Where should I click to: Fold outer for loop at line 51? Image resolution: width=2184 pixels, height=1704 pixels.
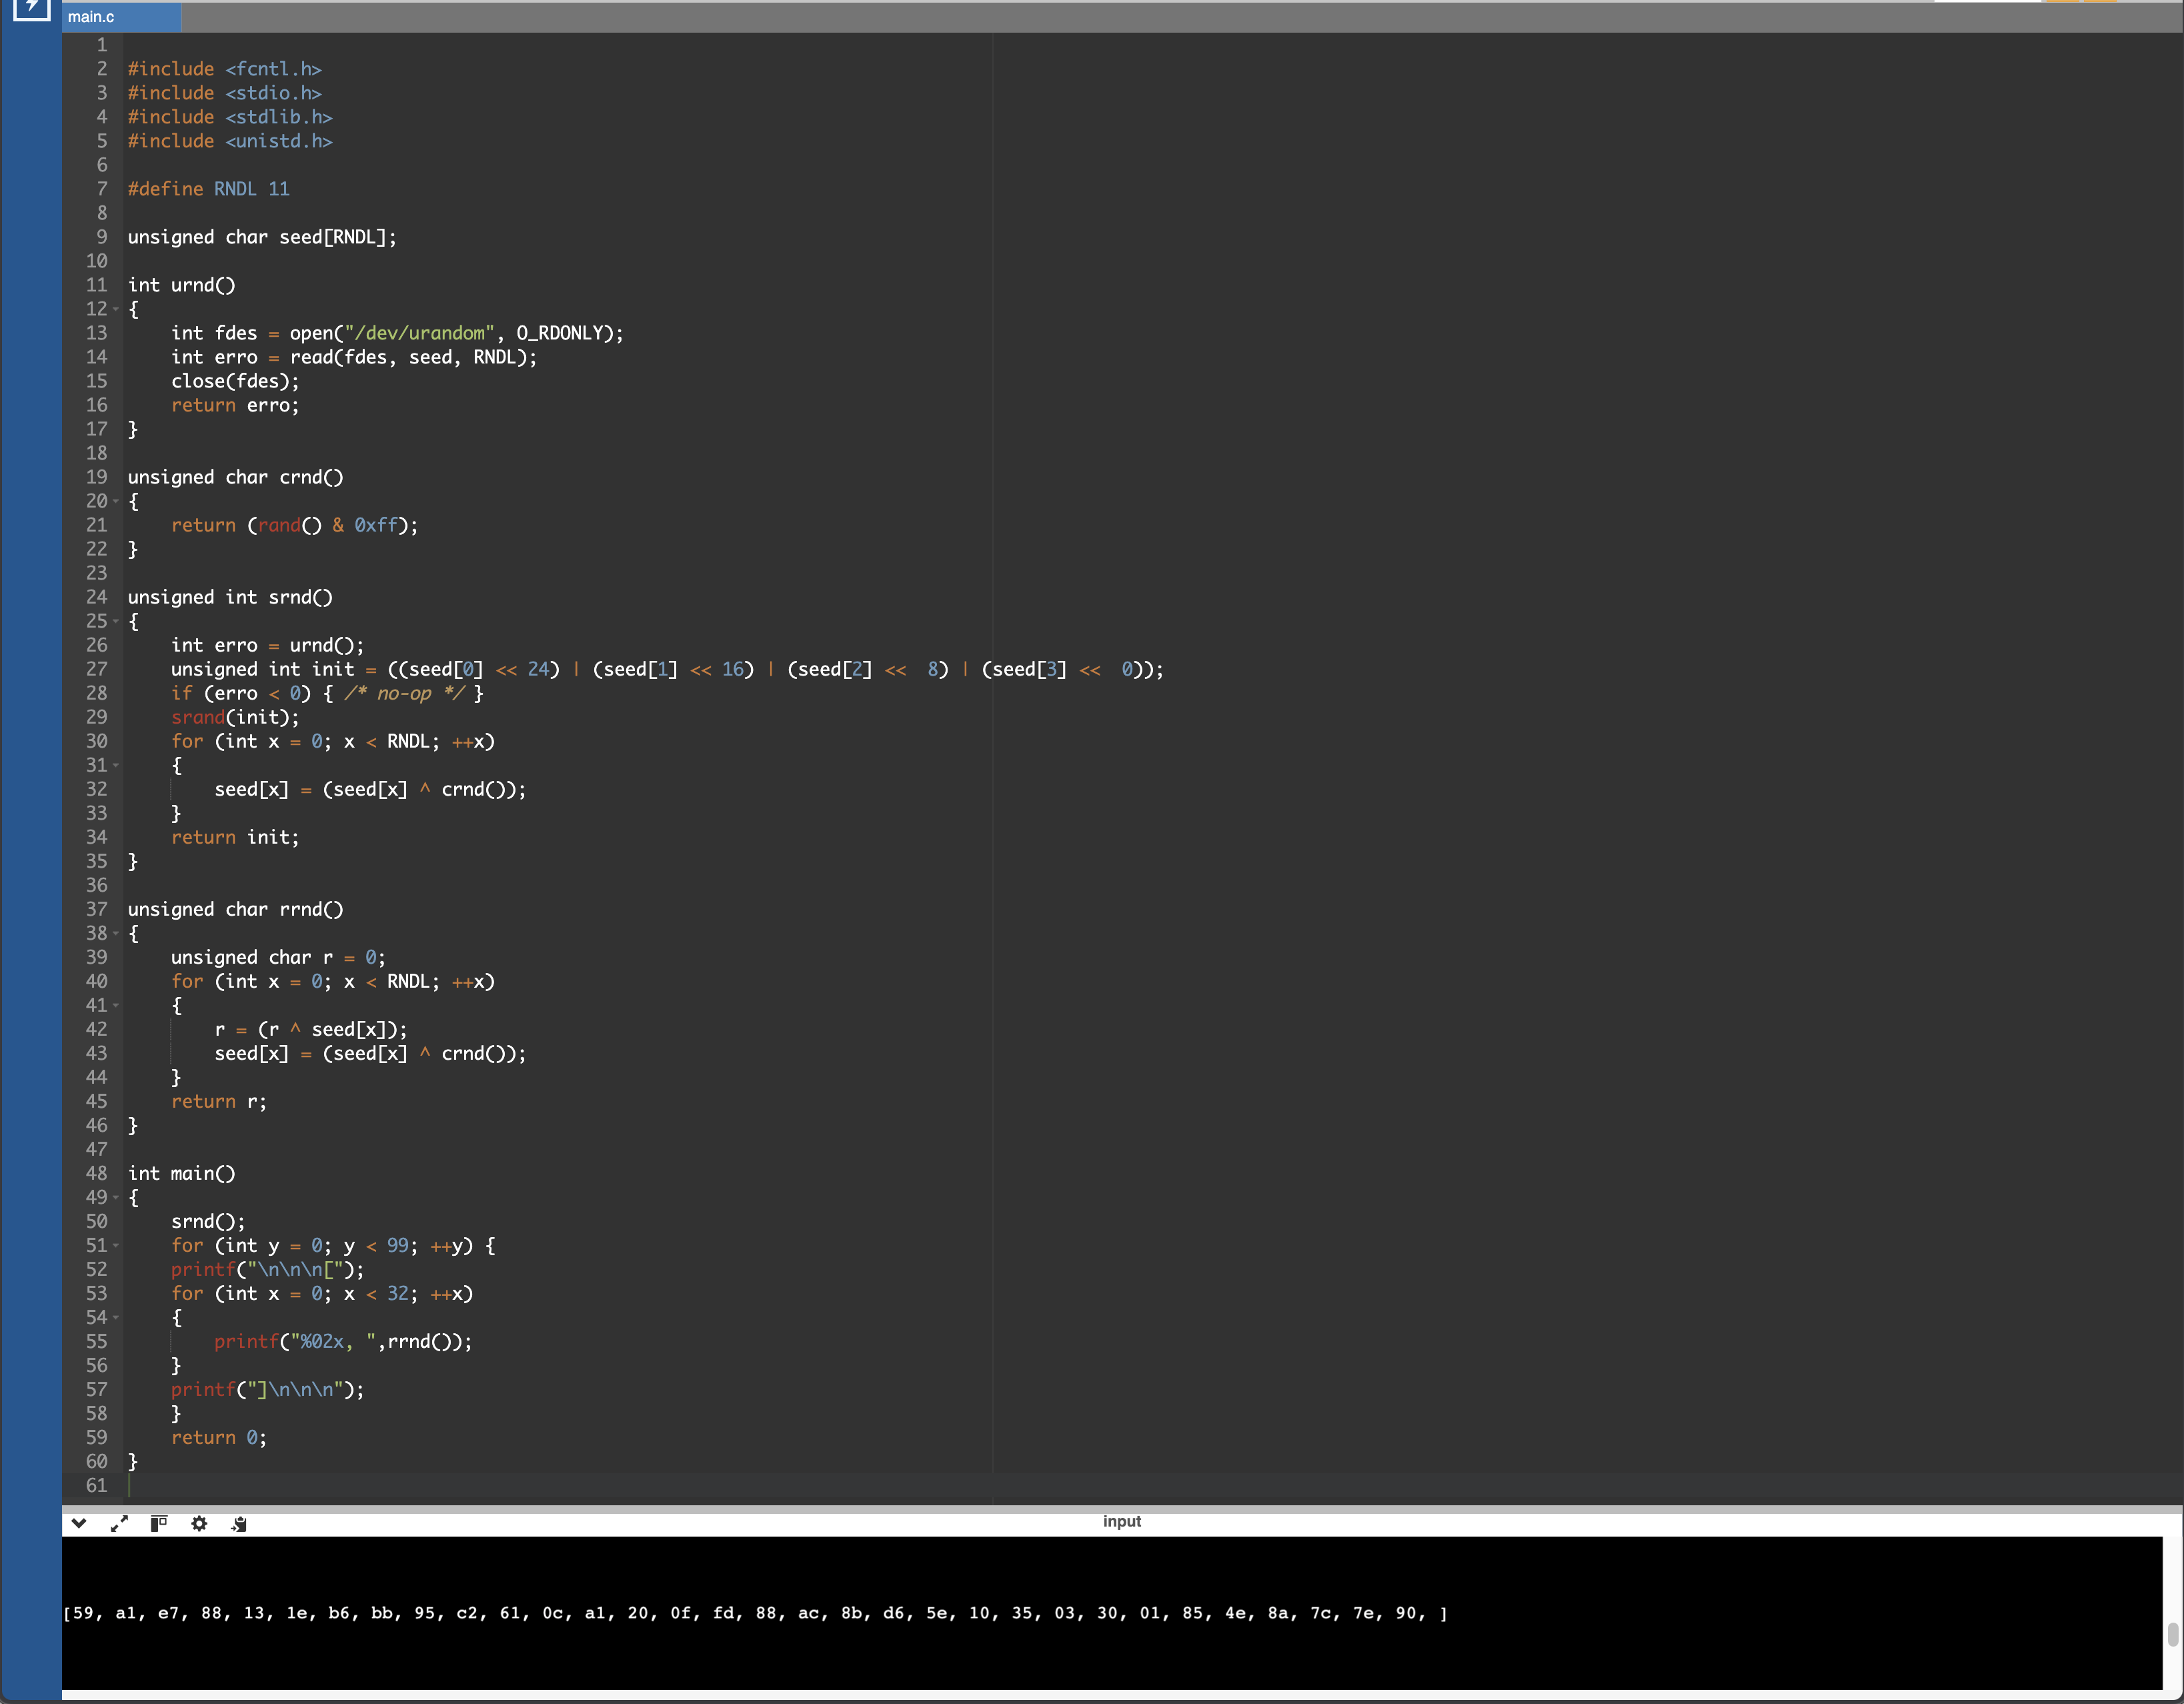(x=116, y=1245)
